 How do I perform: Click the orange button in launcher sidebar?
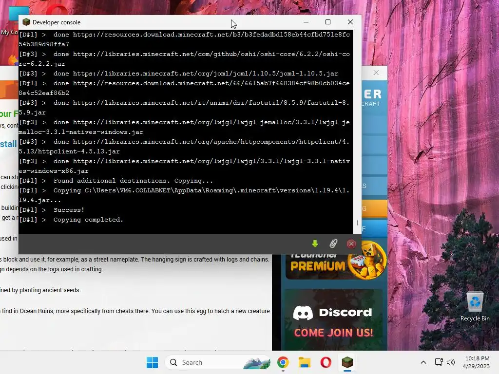pos(375,208)
